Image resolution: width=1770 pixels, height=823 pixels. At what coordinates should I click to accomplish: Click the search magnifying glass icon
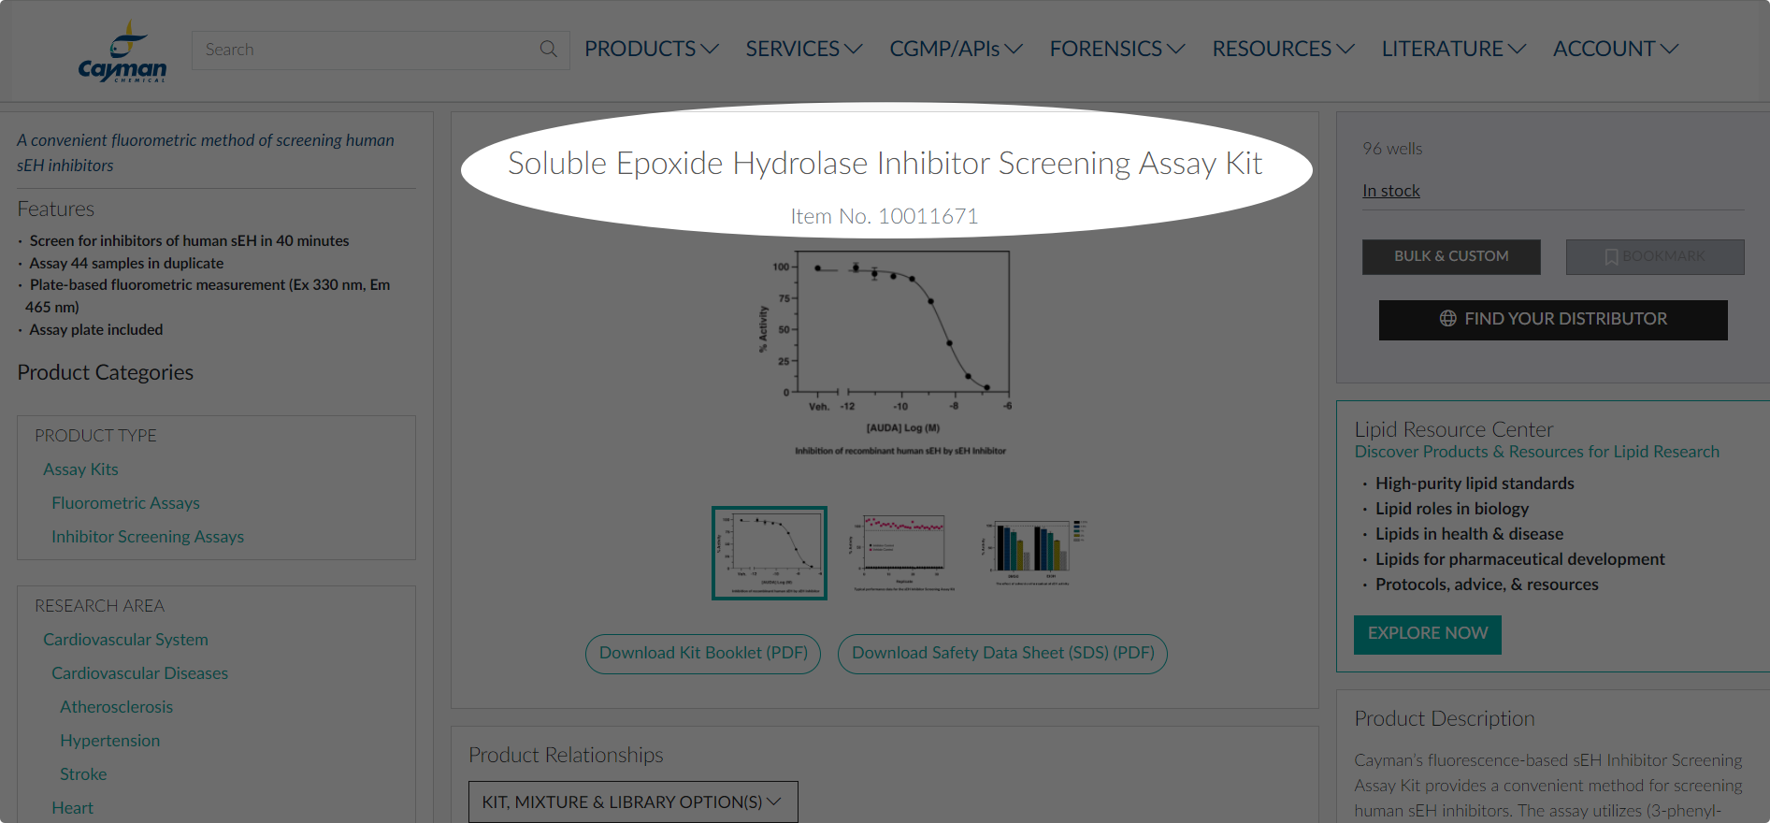tap(548, 50)
